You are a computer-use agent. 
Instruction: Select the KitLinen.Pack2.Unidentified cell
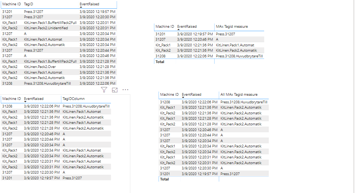(x=46, y=28)
